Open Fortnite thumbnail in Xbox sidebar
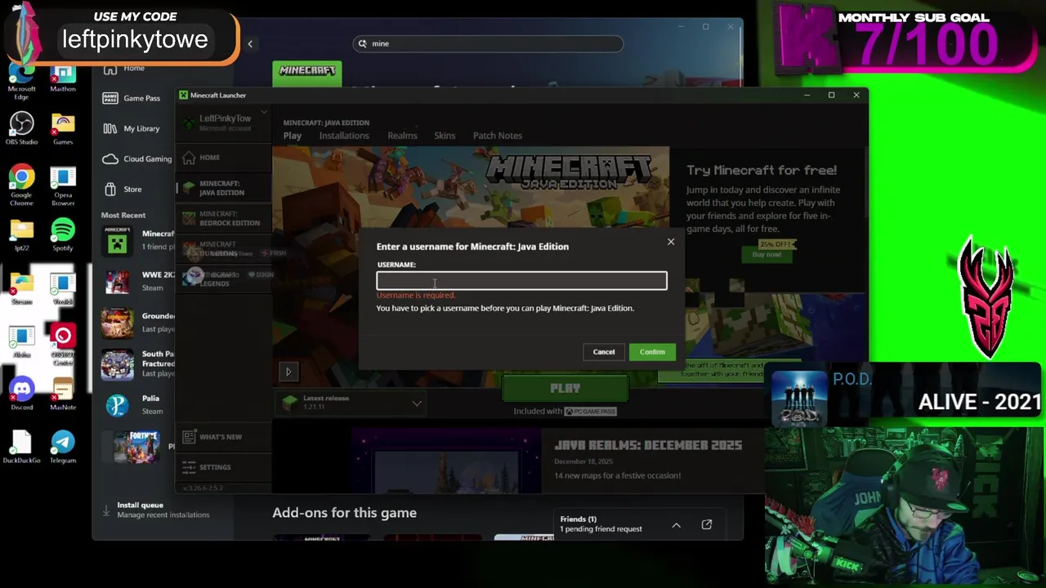The width and height of the screenshot is (1046, 588). 135,447
